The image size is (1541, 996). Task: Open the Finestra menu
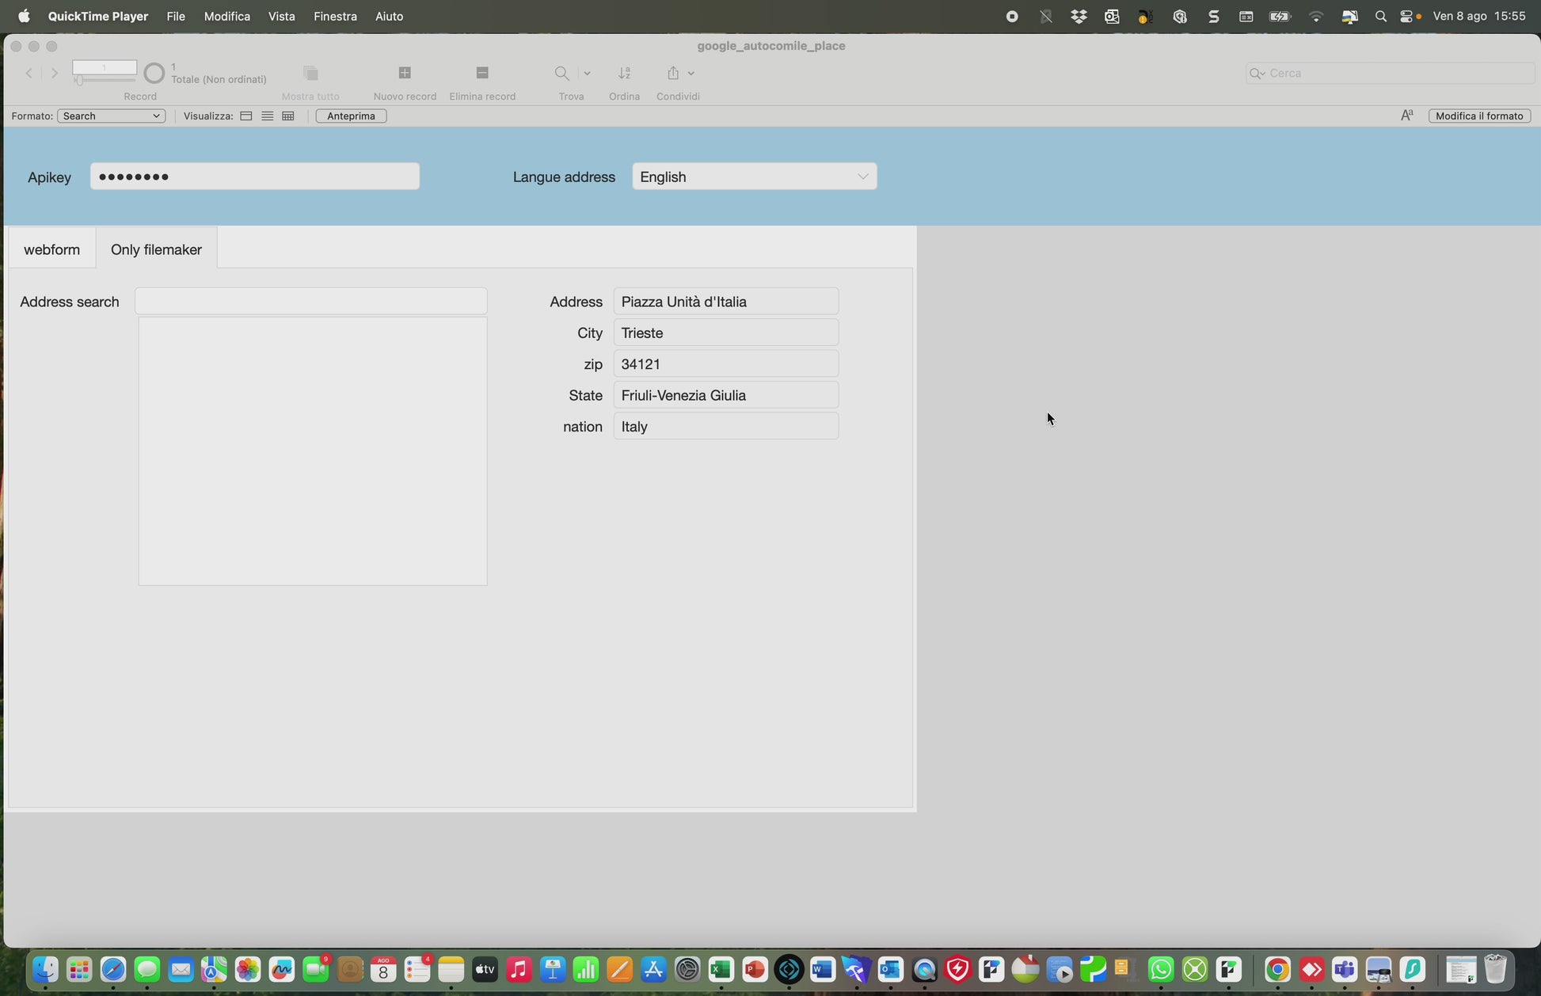334,16
